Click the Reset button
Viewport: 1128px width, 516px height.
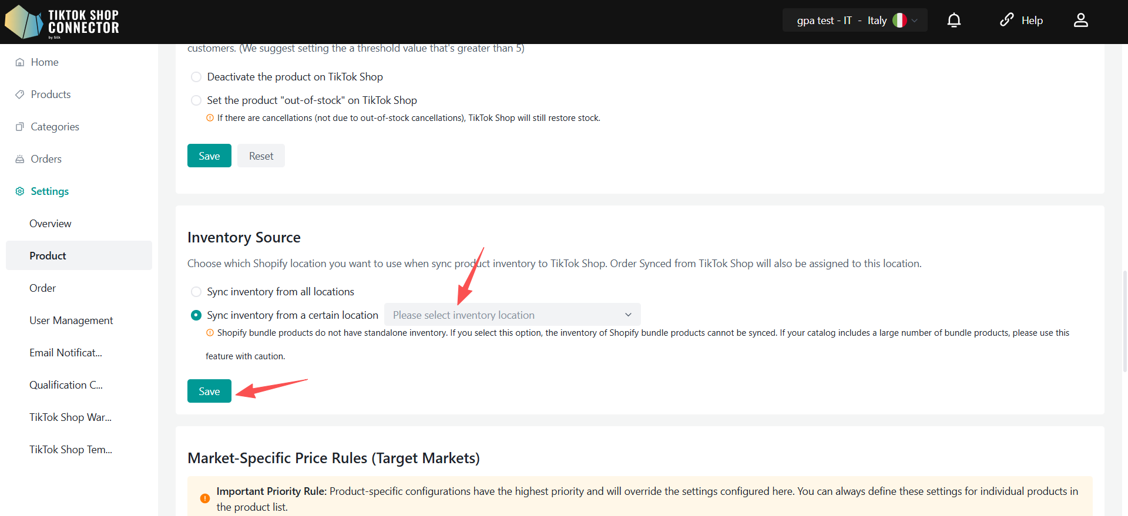tap(261, 156)
